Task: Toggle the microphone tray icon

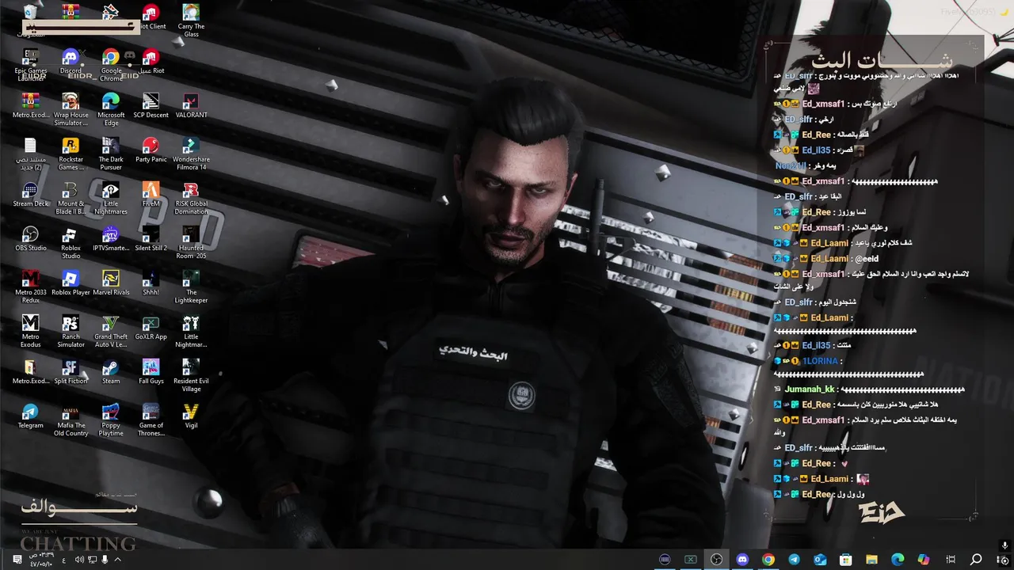Action: coord(105,560)
